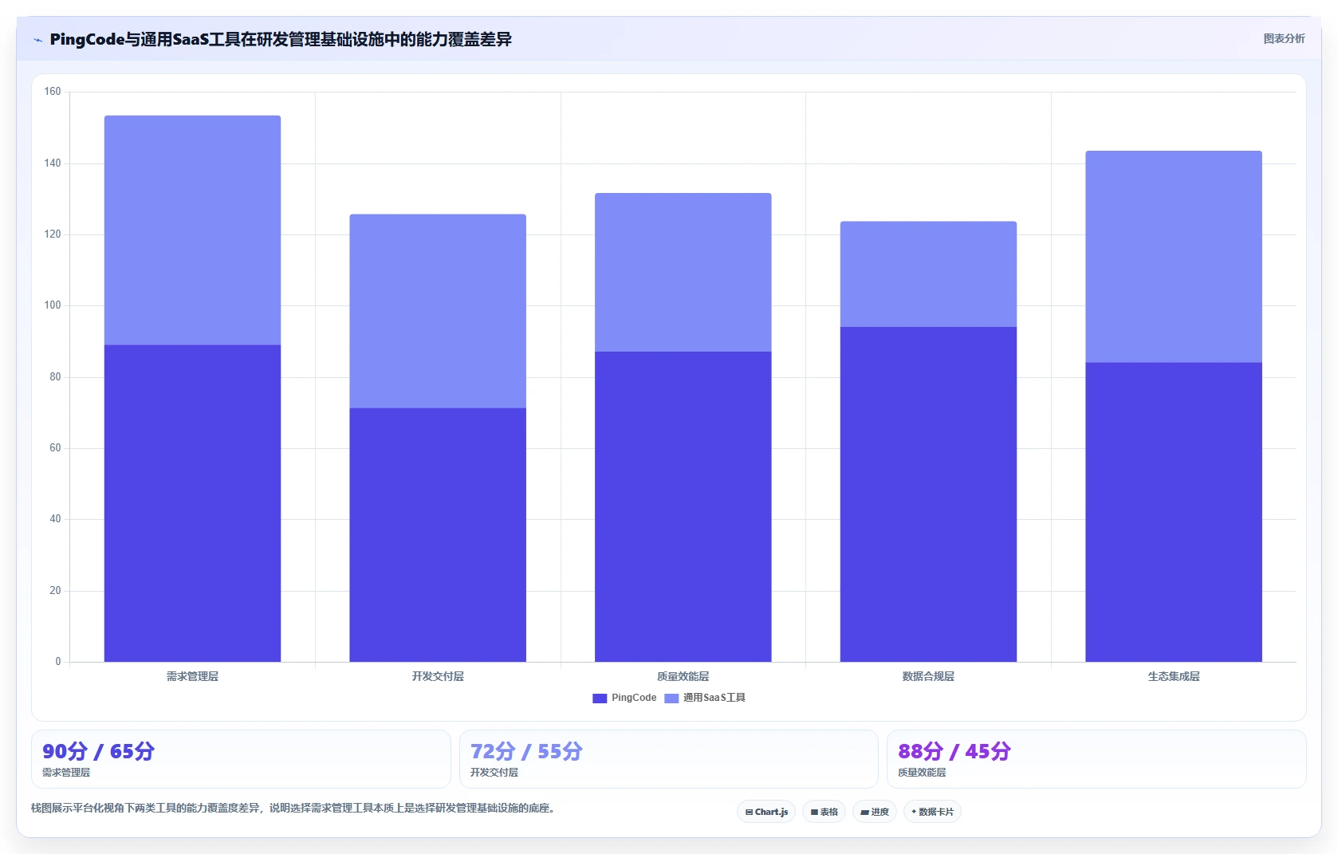The width and height of the screenshot is (1338, 854).
Task: Click the 数据卡片 tag button
Action: pyautogui.click(x=932, y=812)
